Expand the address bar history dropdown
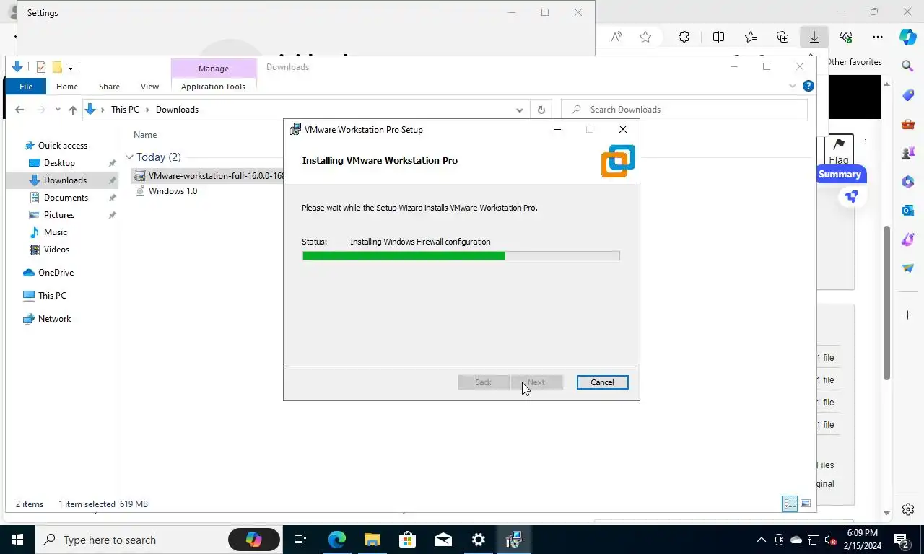924x554 pixels. click(519, 110)
